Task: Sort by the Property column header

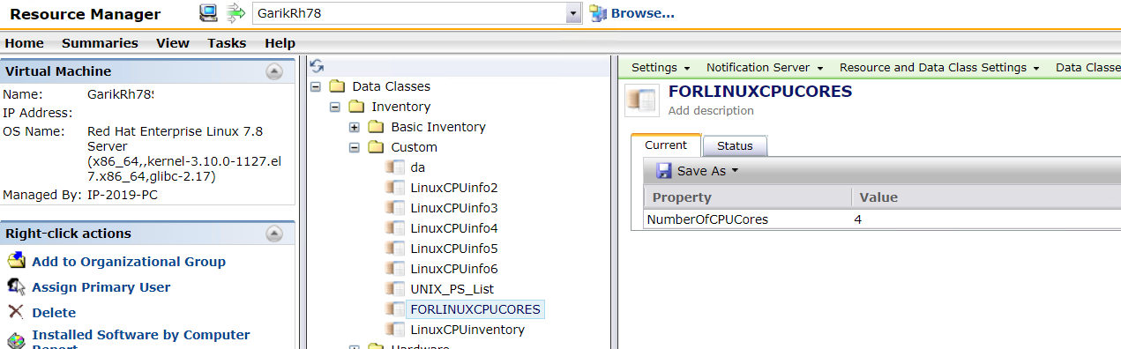Action: point(748,197)
